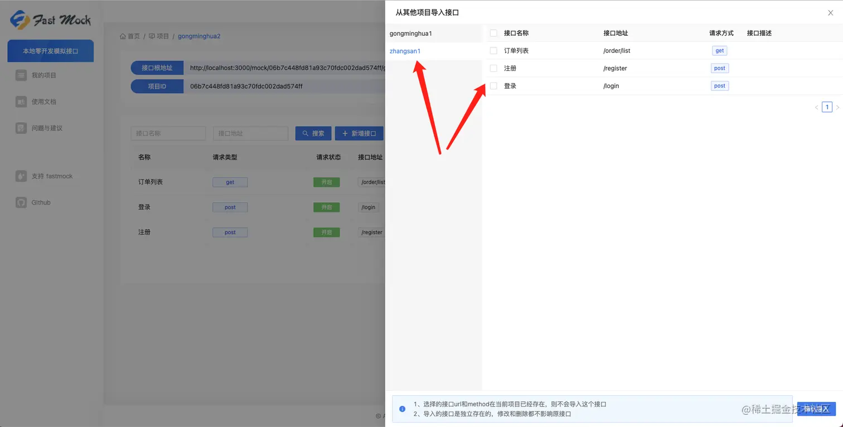Click 接口名称 column header in drawer
The width and height of the screenshot is (843, 427).
coord(516,33)
